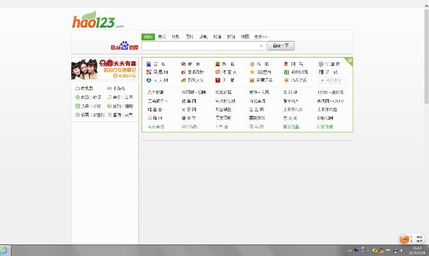Open the QQ空间 star icon

click(x=252, y=72)
